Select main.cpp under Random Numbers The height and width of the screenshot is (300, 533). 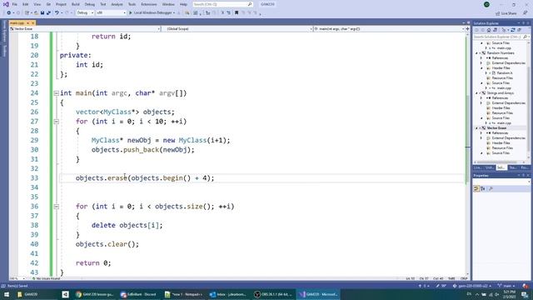(503, 88)
